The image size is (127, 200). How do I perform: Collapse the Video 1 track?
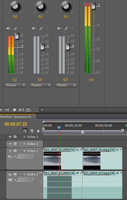click(x=24, y=151)
